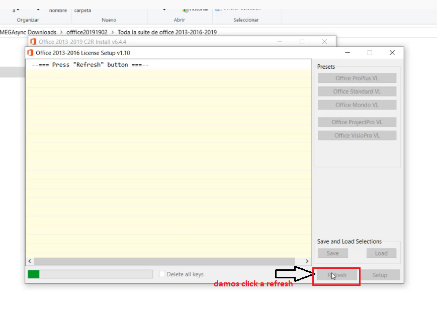This screenshot has width=437, height=312.
Task: Open MEGAsync Downloads in Explorer breadcrumb
Action: click(x=28, y=32)
